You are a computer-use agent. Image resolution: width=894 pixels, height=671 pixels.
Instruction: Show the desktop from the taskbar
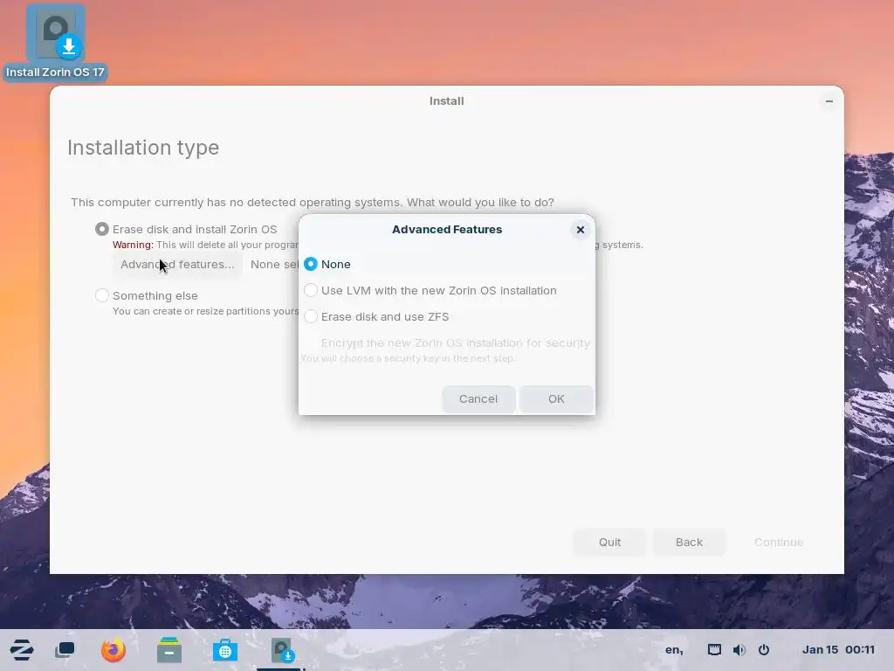click(65, 650)
